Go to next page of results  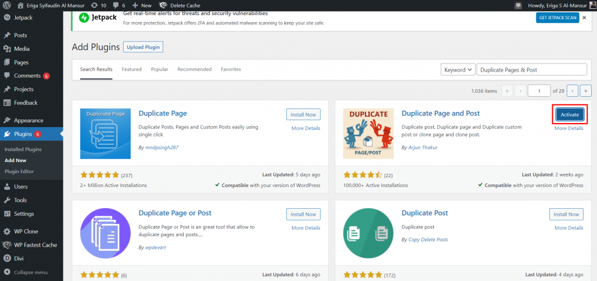tap(573, 90)
